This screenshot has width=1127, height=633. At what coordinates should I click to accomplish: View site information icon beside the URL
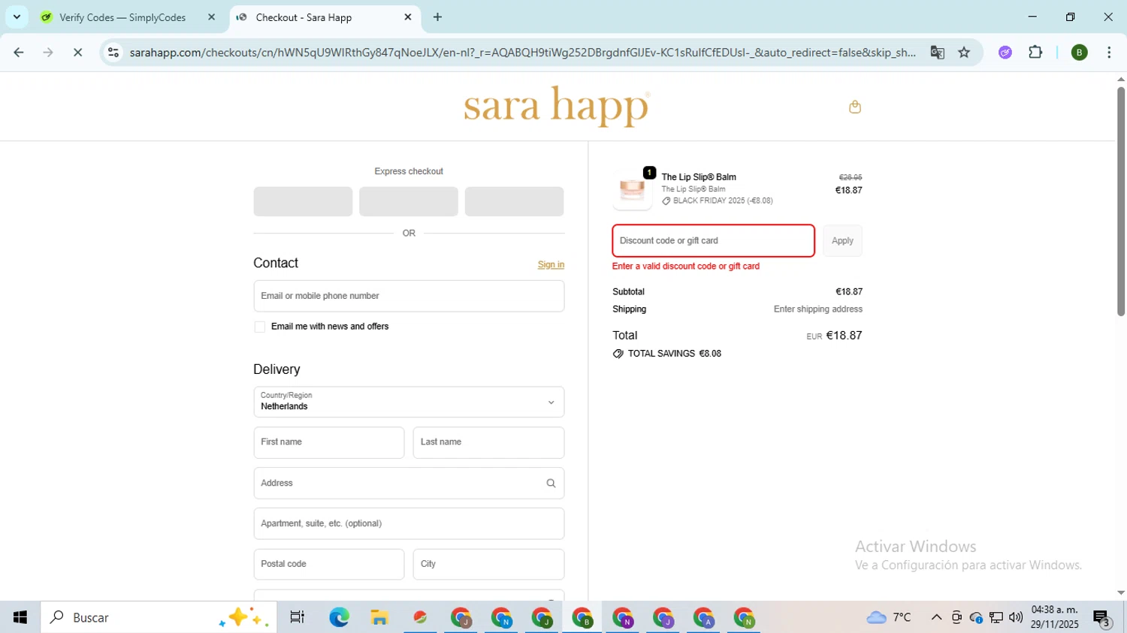click(x=113, y=53)
